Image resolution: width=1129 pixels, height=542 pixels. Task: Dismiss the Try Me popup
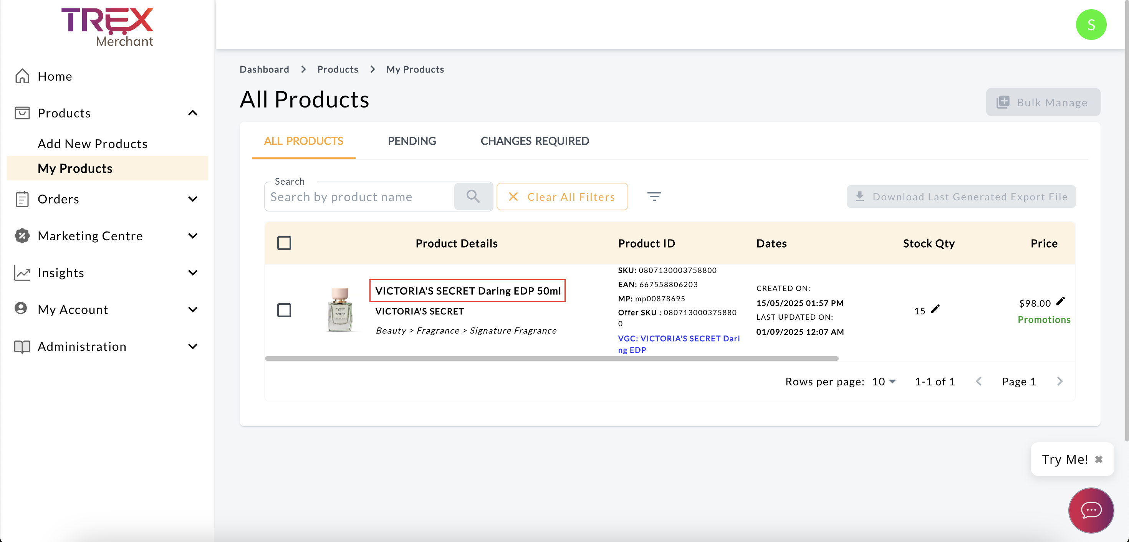1098,459
